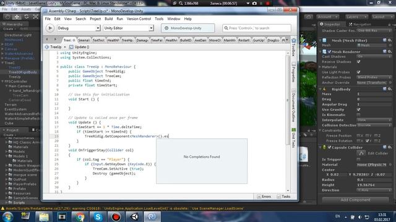Screen dimensions: 396x222
Task: Click the Run play button in MonoDevelop
Action: pos(50,28)
